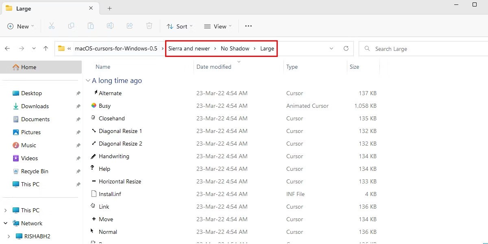Refresh the current folder view
488x244 pixels.
(346, 48)
